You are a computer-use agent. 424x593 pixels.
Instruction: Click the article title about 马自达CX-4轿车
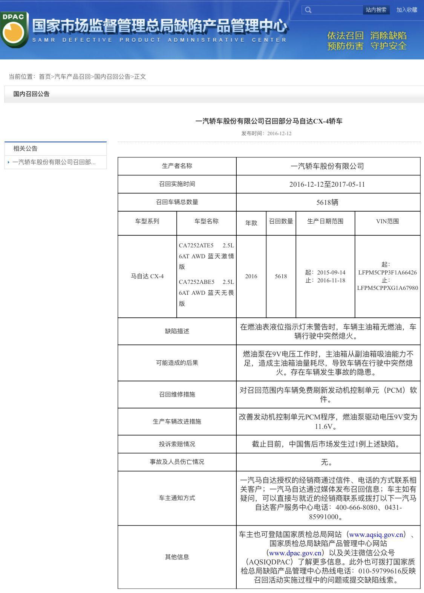[x=269, y=121]
